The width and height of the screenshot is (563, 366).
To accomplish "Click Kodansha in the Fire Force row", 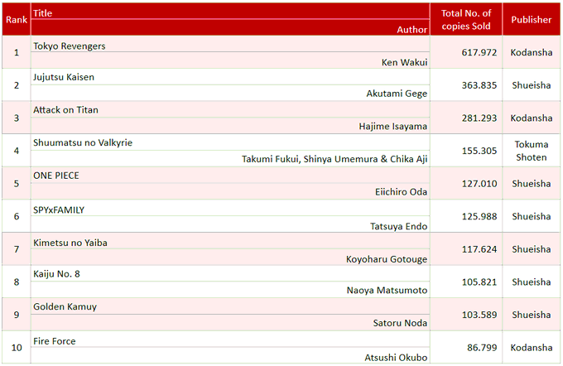I will pyautogui.click(x=532, y=347).
